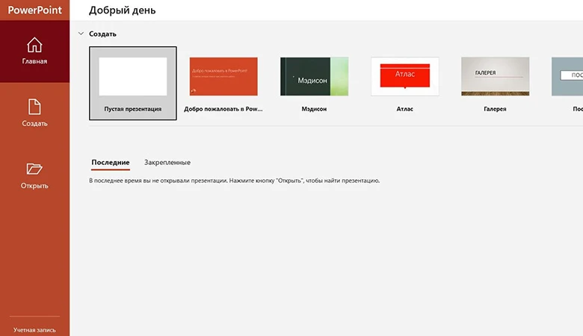
Task: Collapse the Создать section chevron
Action: click(x=81, y=34)
